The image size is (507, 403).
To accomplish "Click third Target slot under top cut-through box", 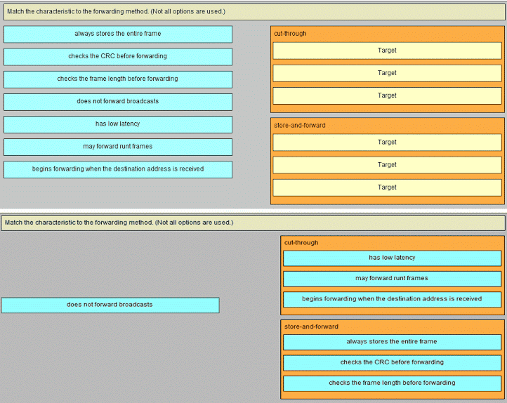I will [x=387, y=95].
